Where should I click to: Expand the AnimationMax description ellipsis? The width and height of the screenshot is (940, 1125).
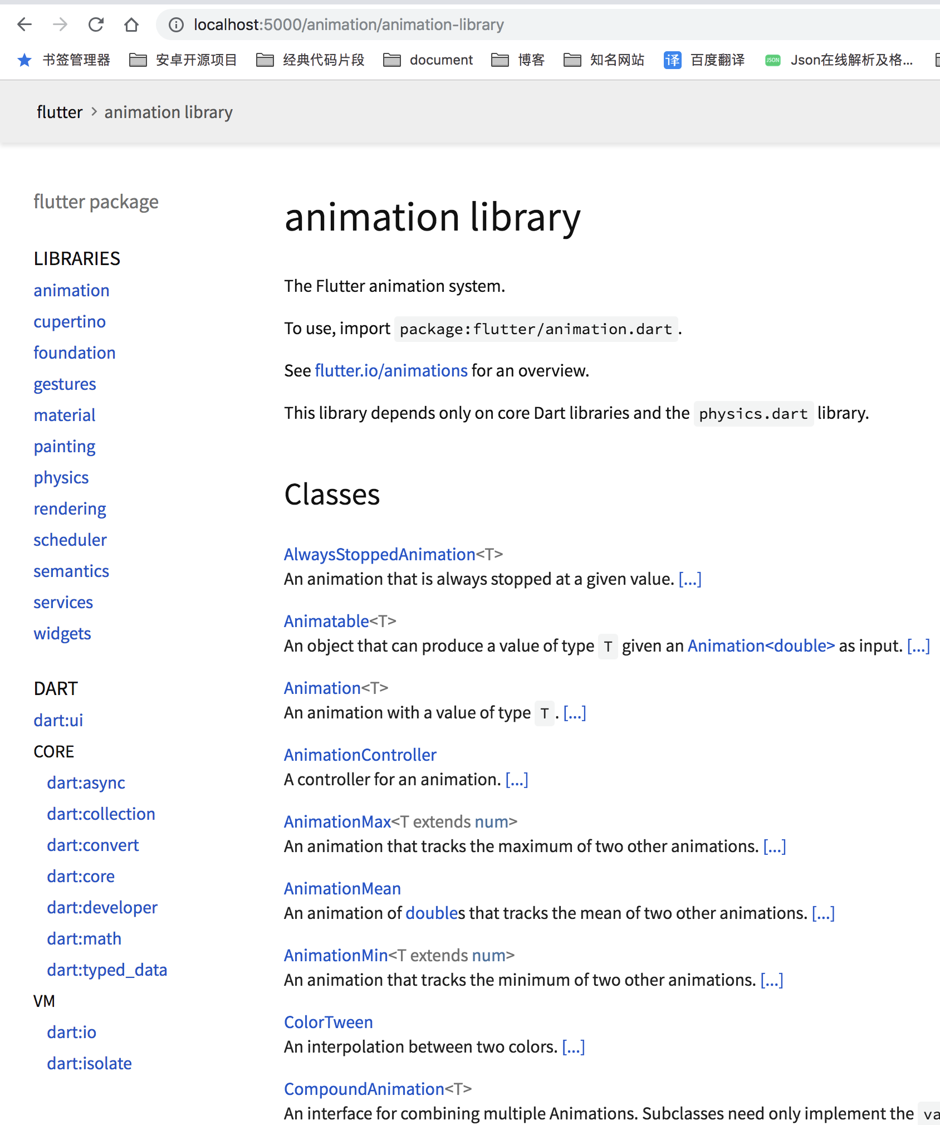point(775,846)
